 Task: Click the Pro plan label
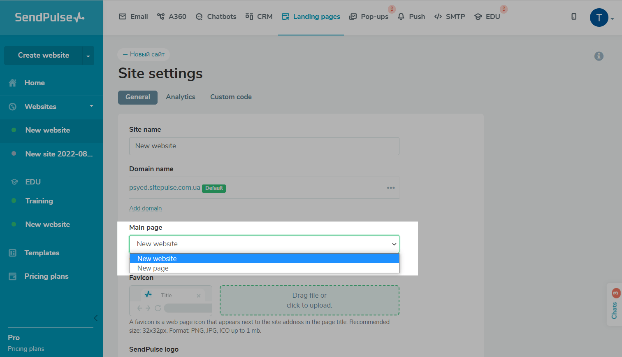[x=14, y=338]
